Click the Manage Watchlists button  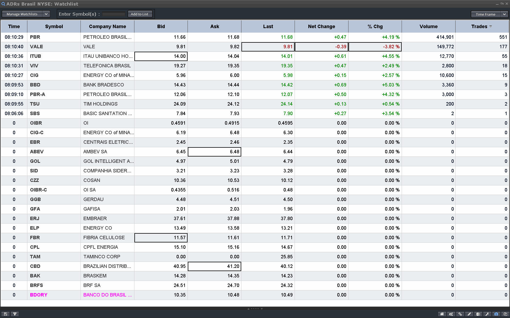[x=22, y=14]
